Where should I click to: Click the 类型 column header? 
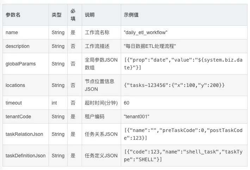(x=56, y=15)
